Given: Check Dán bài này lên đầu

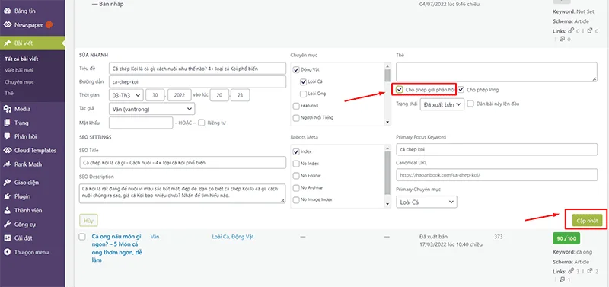Looking at the screenshot, I should (470, 104).
